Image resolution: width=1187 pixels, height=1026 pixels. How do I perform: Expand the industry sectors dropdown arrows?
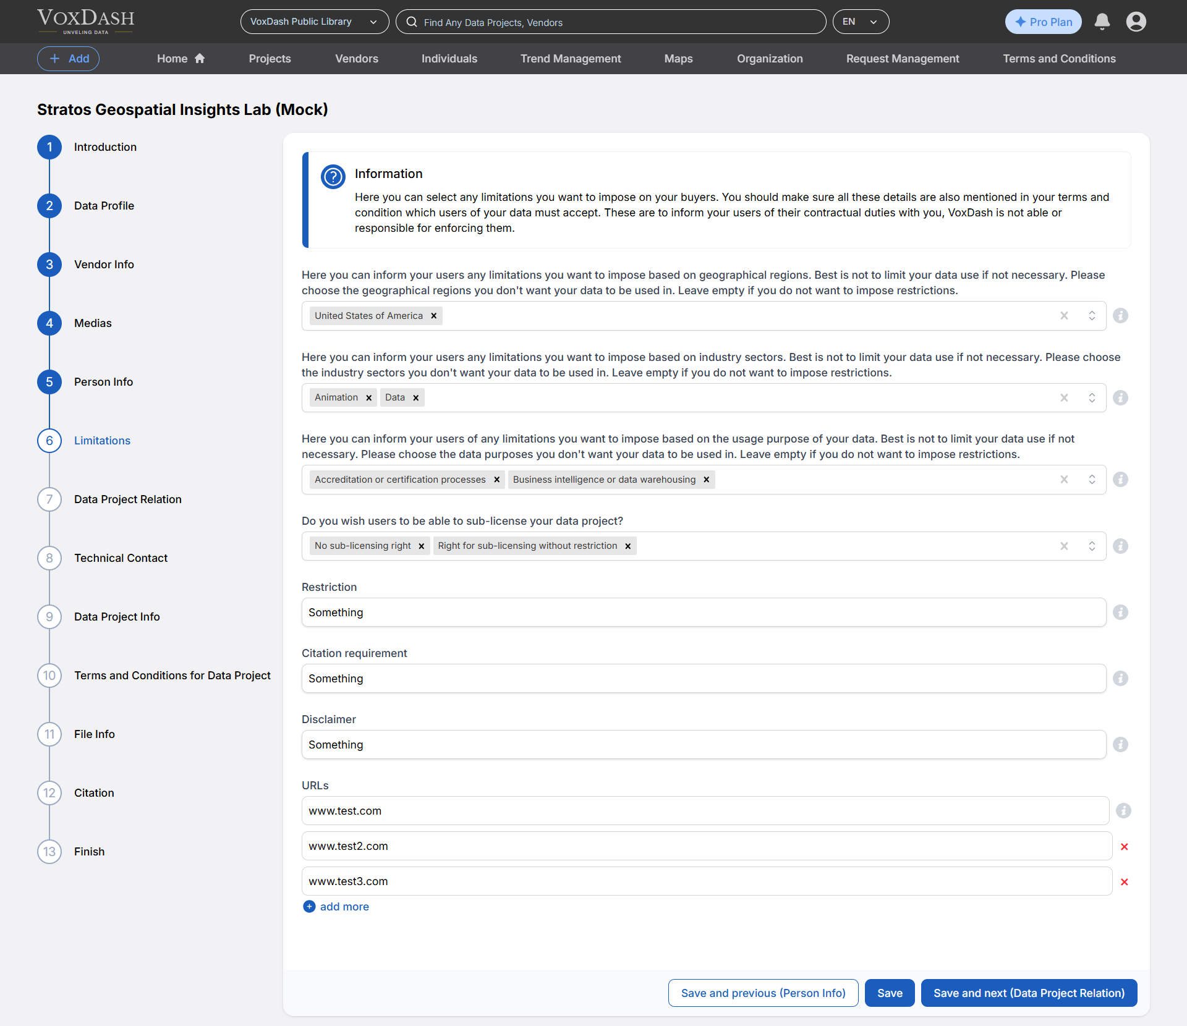1092,398
